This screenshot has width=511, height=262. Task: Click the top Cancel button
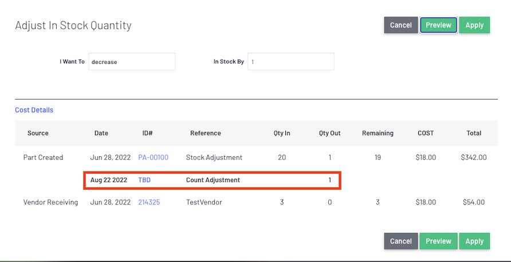401,25
